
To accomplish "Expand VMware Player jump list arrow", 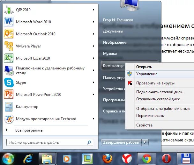I will click(x=93, y=46).
